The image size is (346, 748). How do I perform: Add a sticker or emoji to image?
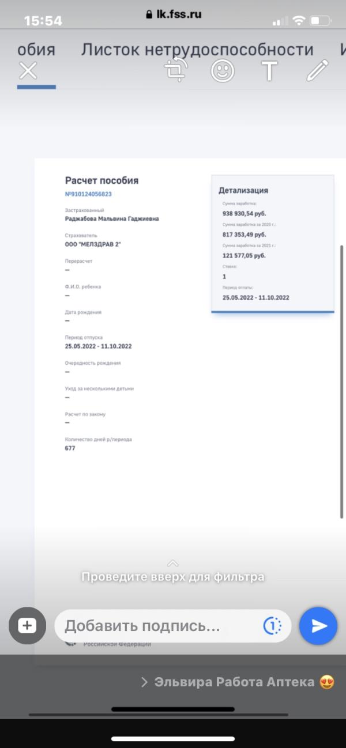(x=223, y=71)
